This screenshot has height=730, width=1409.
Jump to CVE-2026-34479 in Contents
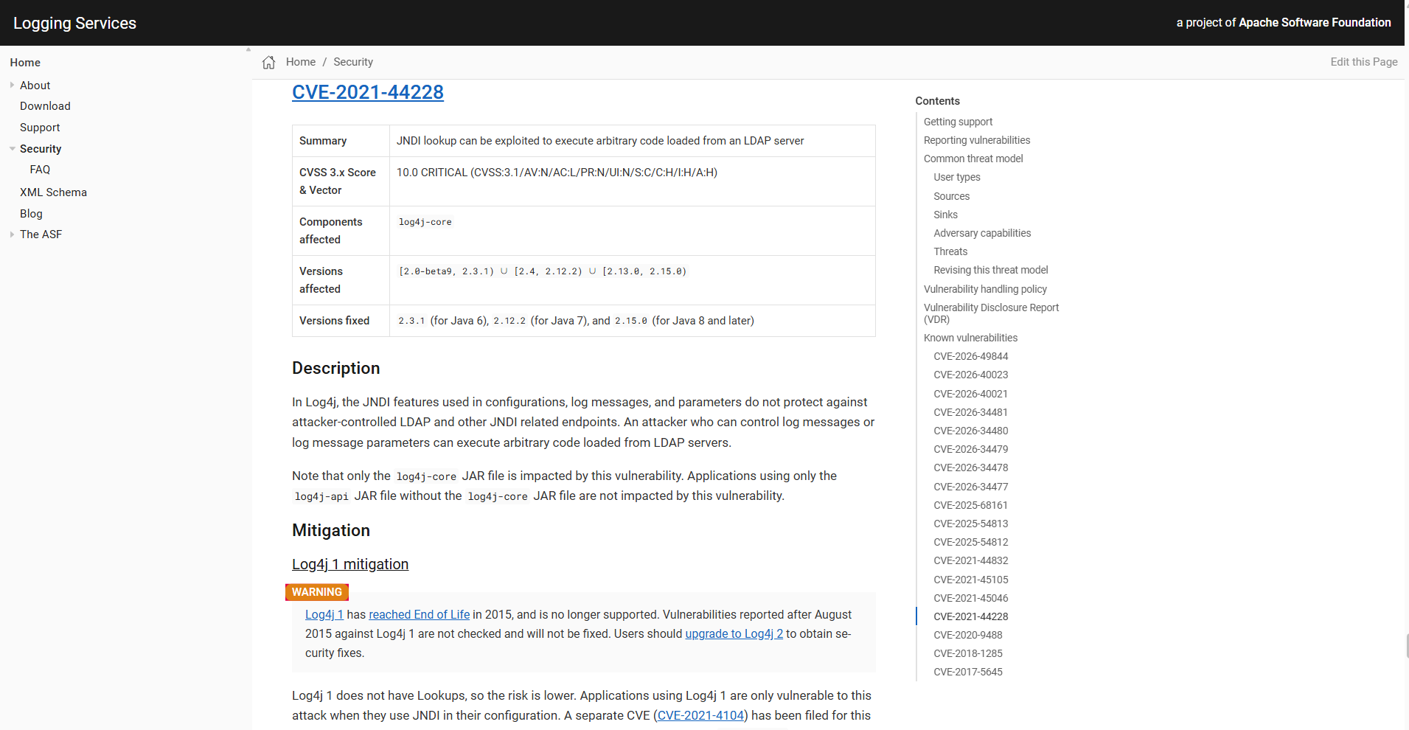(971, 449)
